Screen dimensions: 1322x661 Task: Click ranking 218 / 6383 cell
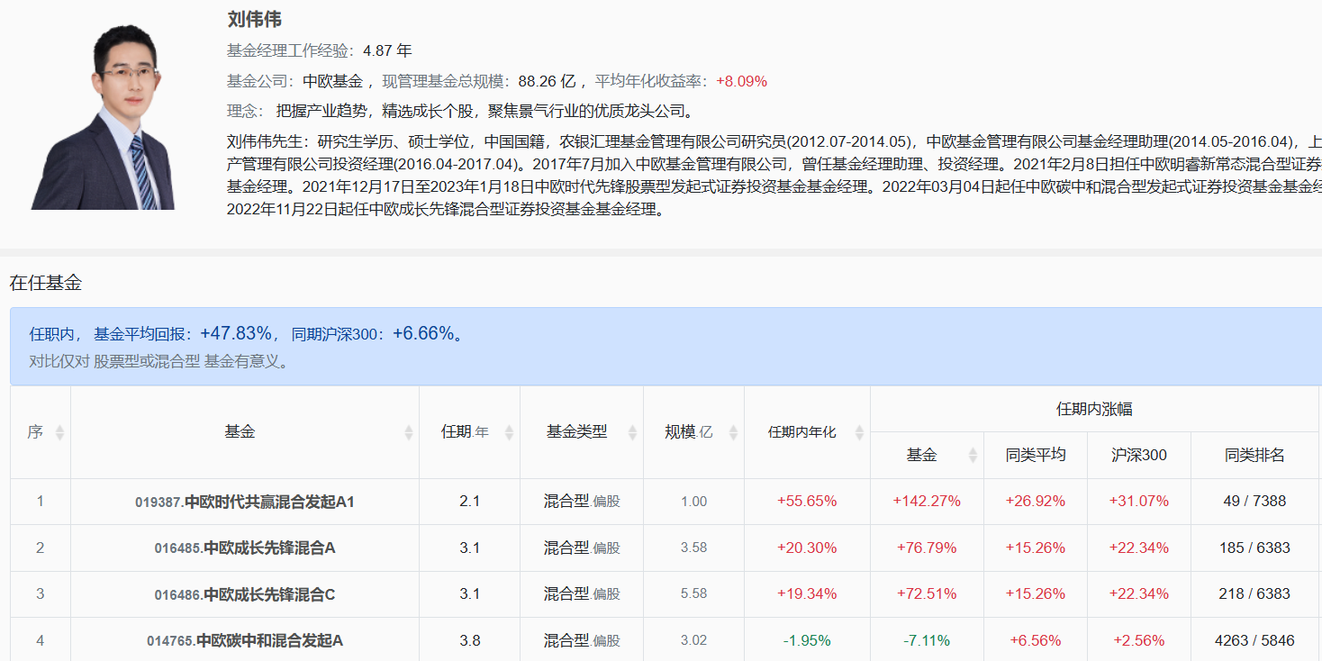click(1254, 594)
